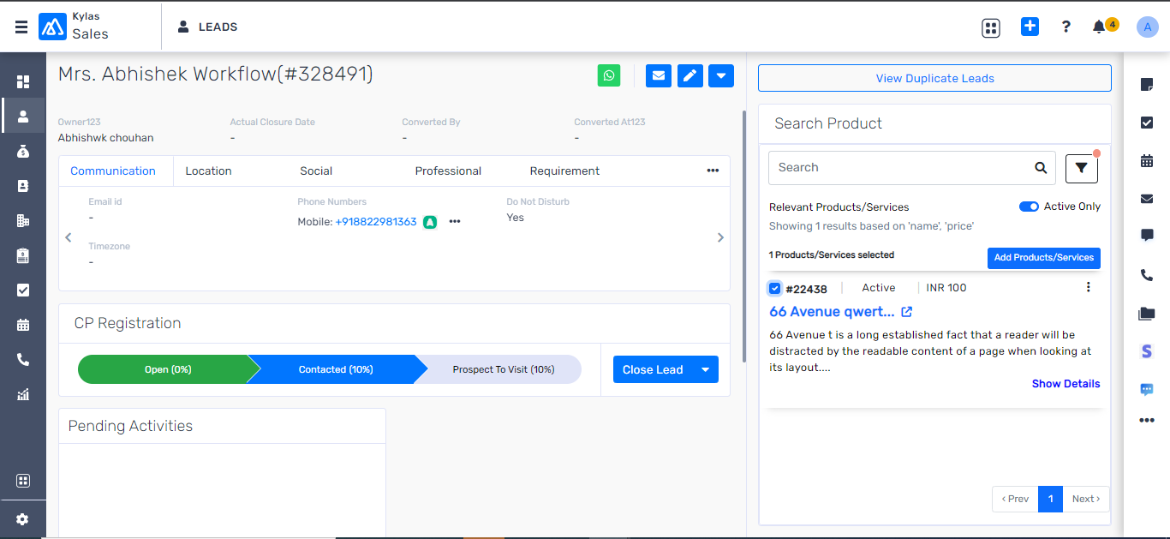Open Show Details for 66 Avenue product
This screenshot has width=1170, height=539.
[x=1066, y=383]
